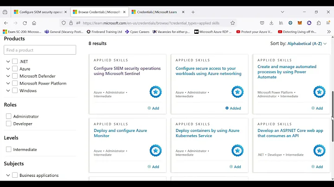Add the Power Automate credential
Viewport: 334px width, 187px height.
click(x=317, y=108)
